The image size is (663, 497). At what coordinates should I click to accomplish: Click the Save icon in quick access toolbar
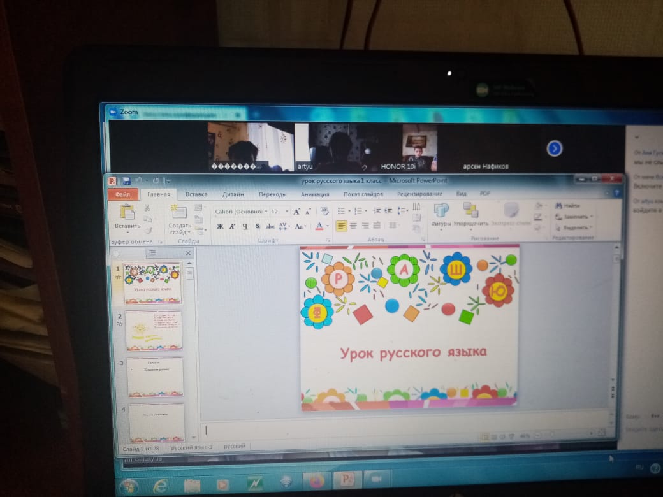(126, 182)
